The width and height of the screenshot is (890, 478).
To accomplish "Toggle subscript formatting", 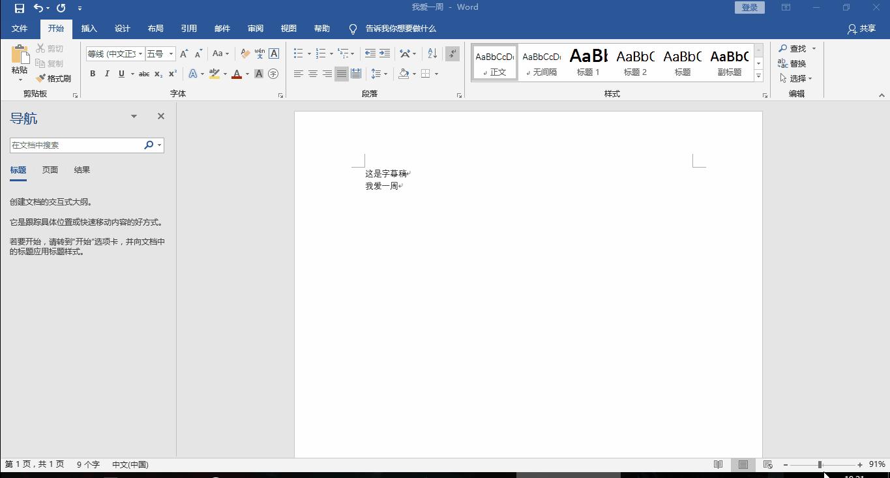I will tap(158, 74).
